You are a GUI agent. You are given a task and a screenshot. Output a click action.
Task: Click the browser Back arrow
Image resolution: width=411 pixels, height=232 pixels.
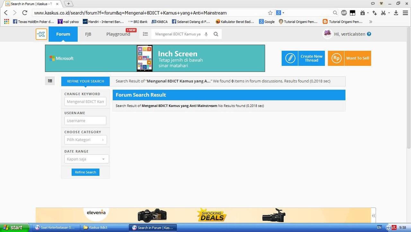pos(6,13)
